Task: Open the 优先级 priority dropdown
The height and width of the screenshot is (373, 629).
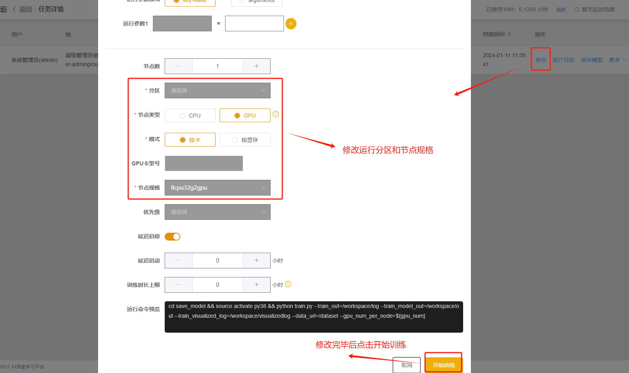Action: coord(217,212)
